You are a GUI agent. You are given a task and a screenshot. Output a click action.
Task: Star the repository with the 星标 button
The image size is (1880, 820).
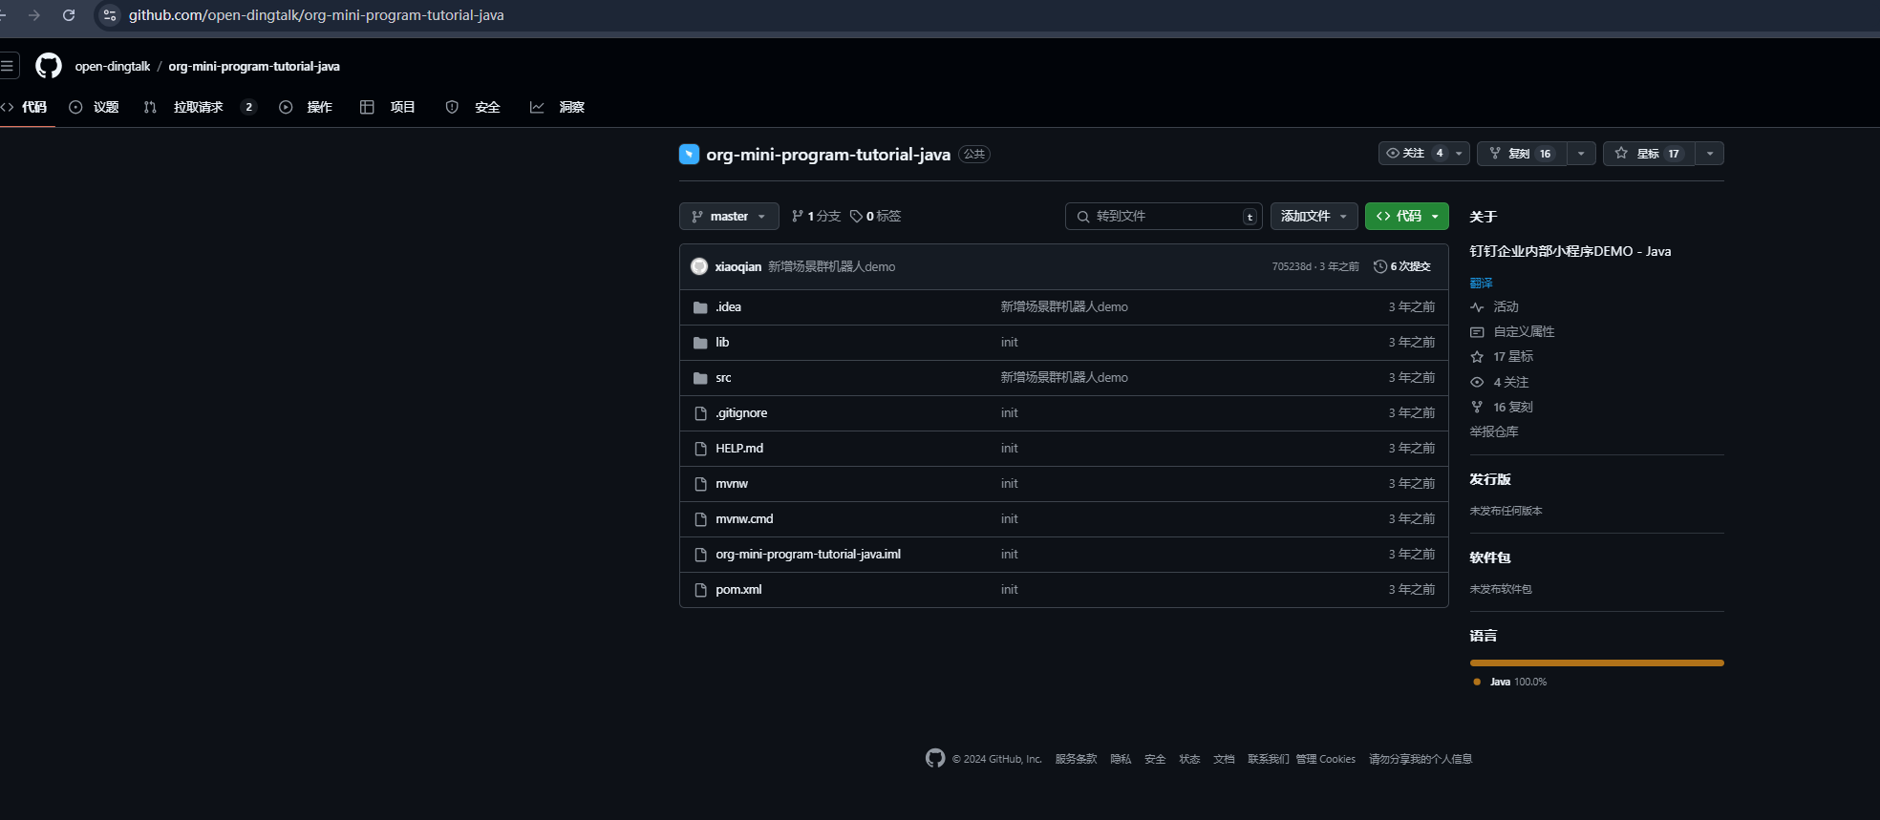coord(1649,154)
